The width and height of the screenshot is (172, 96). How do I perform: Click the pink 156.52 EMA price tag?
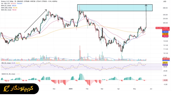(x=166, y=36)
